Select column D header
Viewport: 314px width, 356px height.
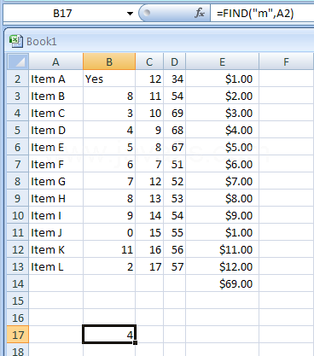(174, 61)
